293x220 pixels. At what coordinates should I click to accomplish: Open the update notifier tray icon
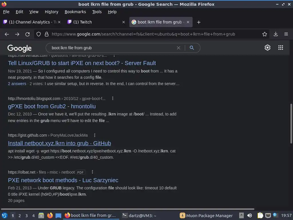(275, 215)
